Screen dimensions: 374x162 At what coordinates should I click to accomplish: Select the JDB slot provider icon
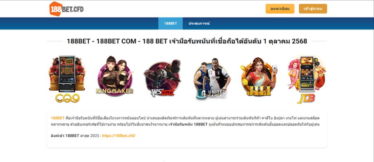(x=306, y=80)
